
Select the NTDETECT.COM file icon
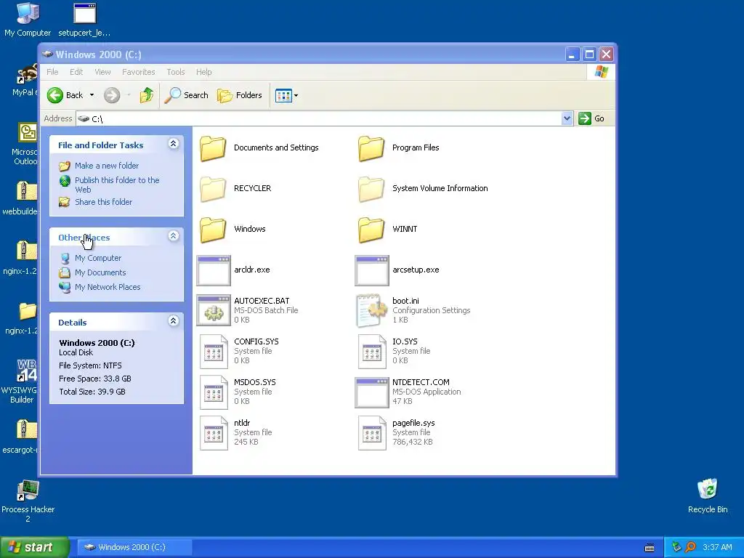[372, 393]
